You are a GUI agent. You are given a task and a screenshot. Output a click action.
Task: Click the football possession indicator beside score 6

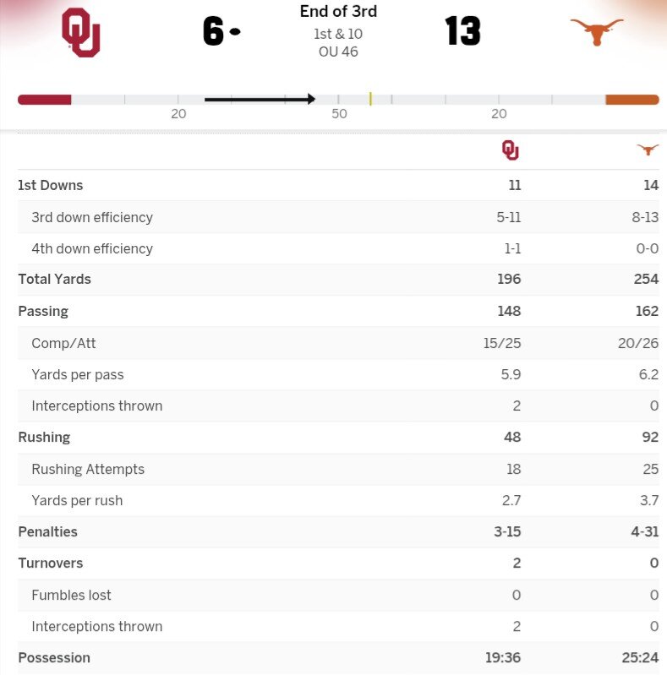coord(235,32)
